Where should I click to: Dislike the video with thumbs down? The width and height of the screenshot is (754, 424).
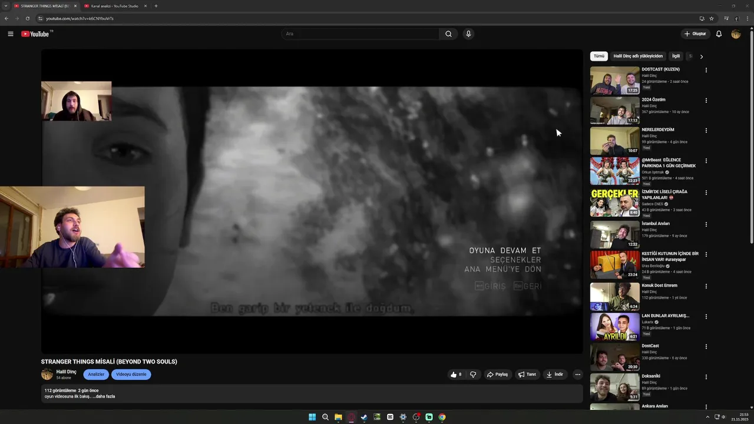click(473, 375)
